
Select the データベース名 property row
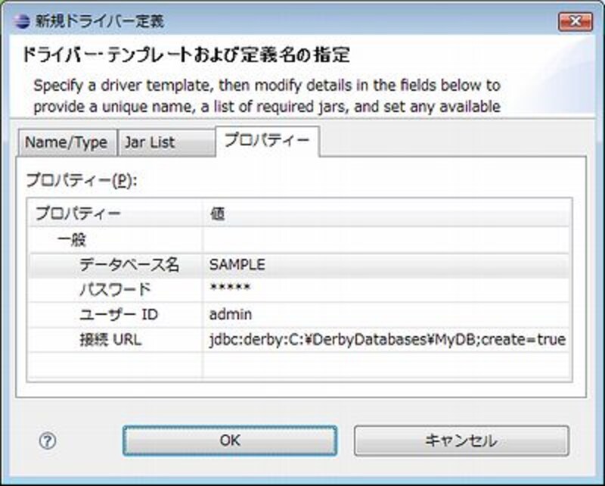point(129,265)
